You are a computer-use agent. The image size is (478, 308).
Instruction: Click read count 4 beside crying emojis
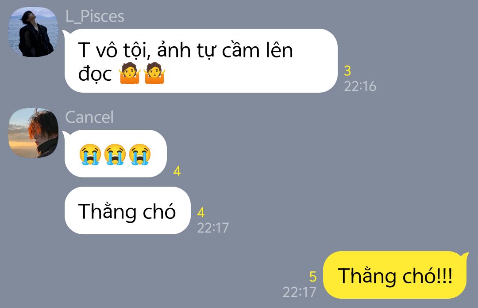click(x=177, y=171)
